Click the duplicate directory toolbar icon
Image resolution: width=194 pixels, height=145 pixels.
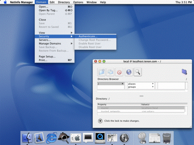[110, 72]
